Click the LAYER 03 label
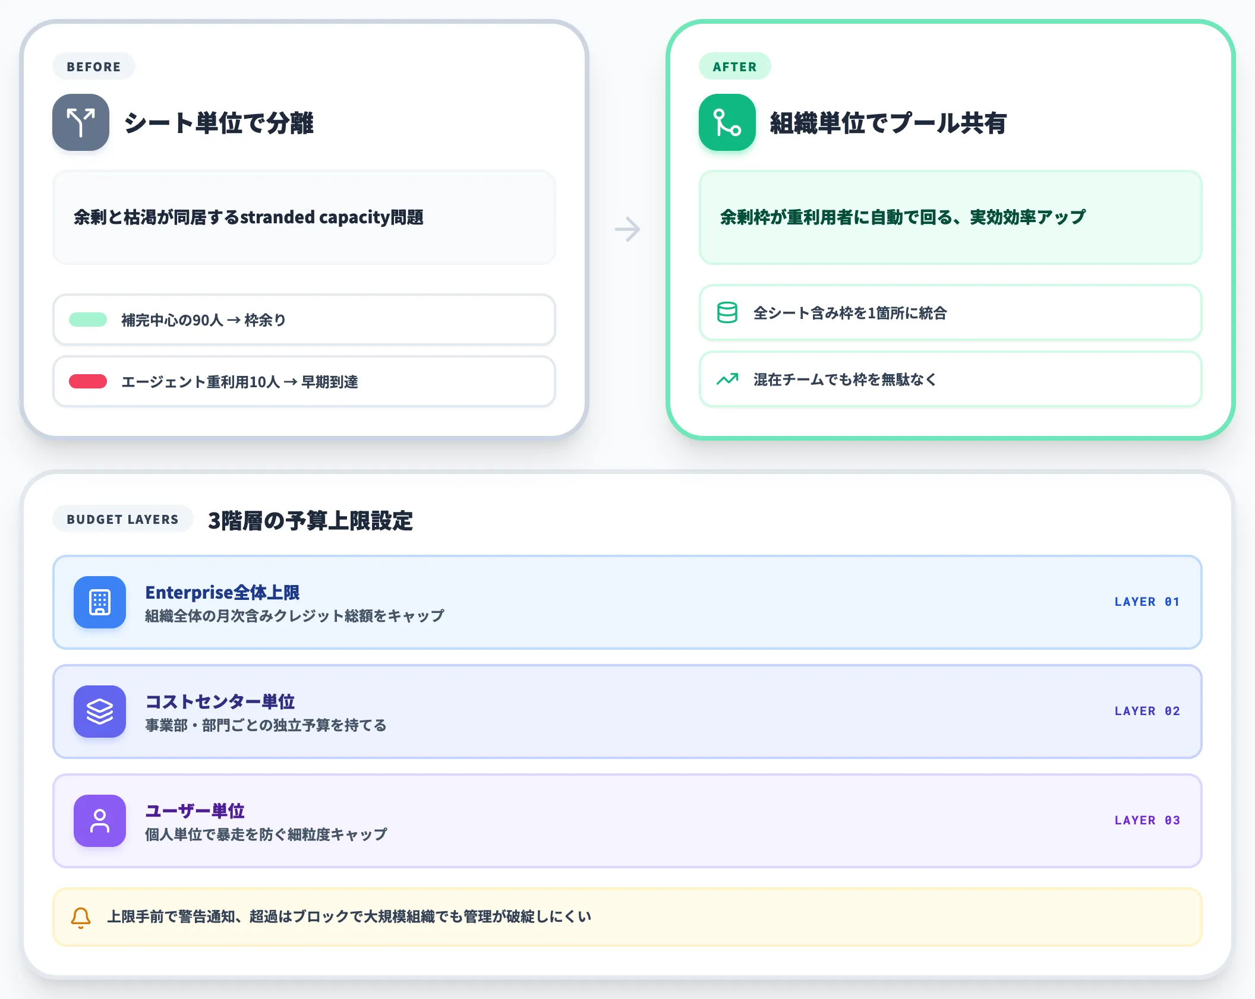The width and height of the screenshot is (1255, 999). (1147, 820)
